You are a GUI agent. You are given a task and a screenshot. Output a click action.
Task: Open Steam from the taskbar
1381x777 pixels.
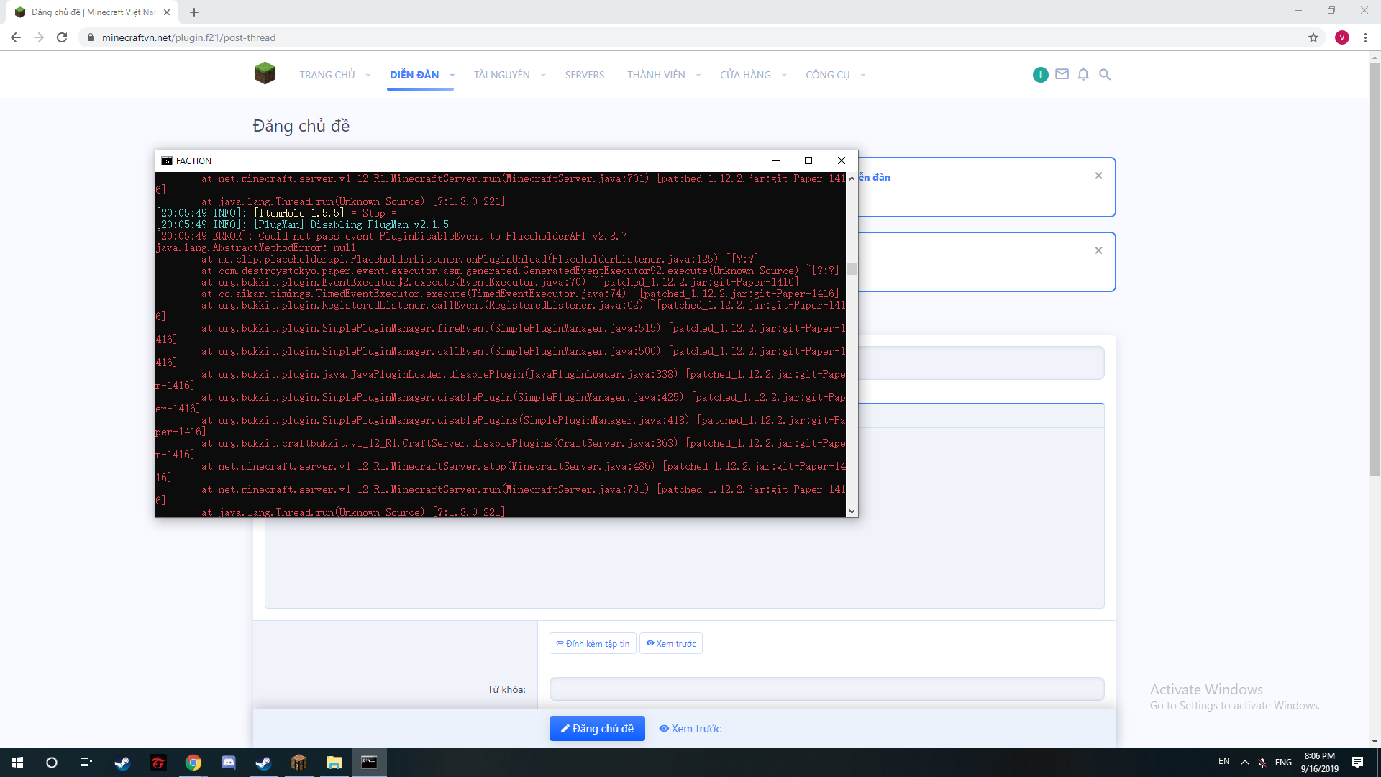point(122,763)
